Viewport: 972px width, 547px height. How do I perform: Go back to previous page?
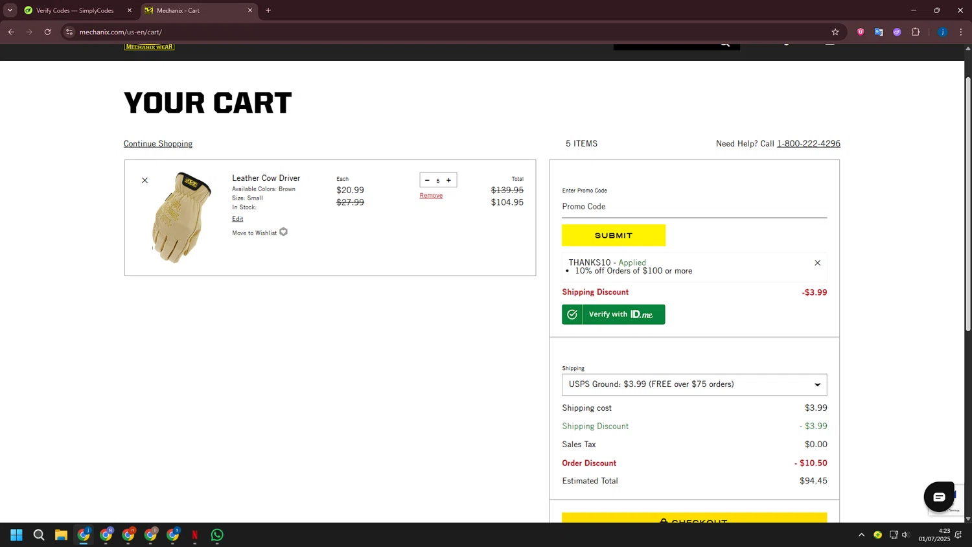click(11, 32)
